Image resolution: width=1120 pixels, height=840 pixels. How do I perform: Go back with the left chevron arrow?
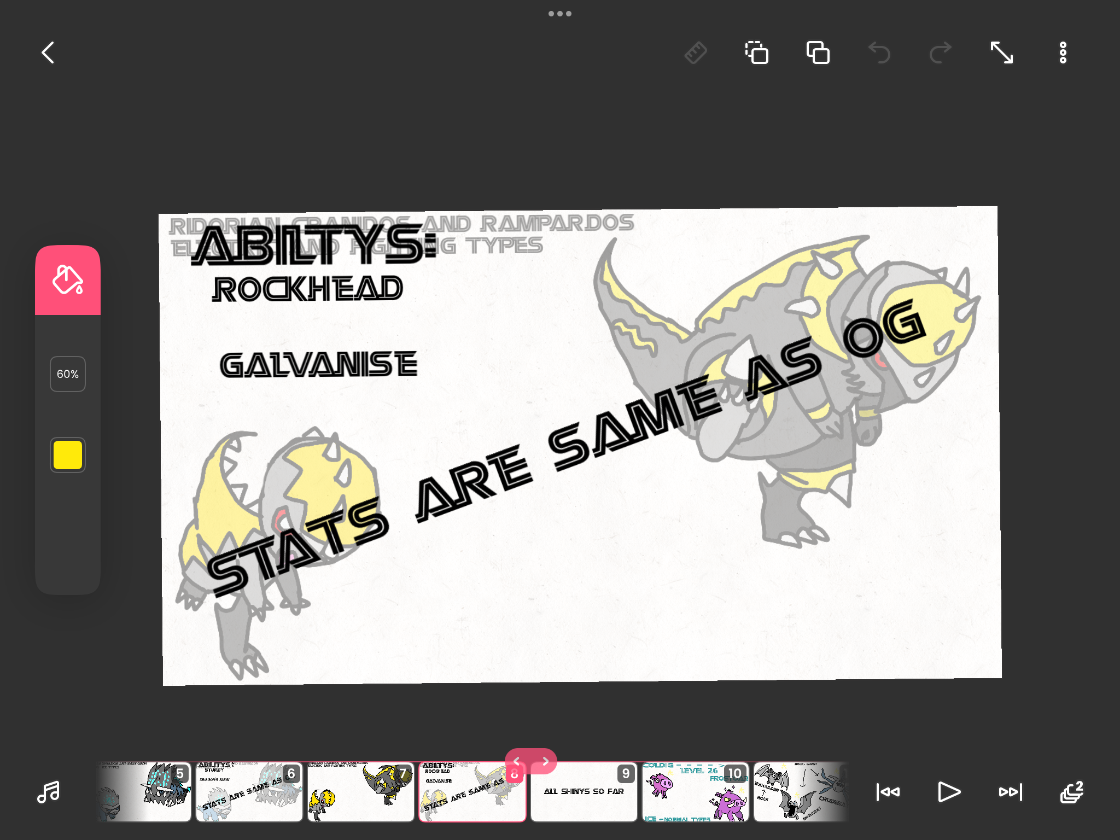click(x=48, y=53)
